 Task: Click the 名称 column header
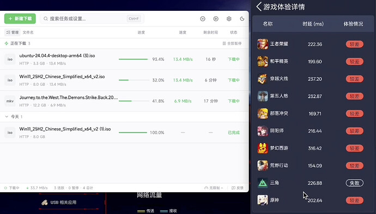[268, 24]
